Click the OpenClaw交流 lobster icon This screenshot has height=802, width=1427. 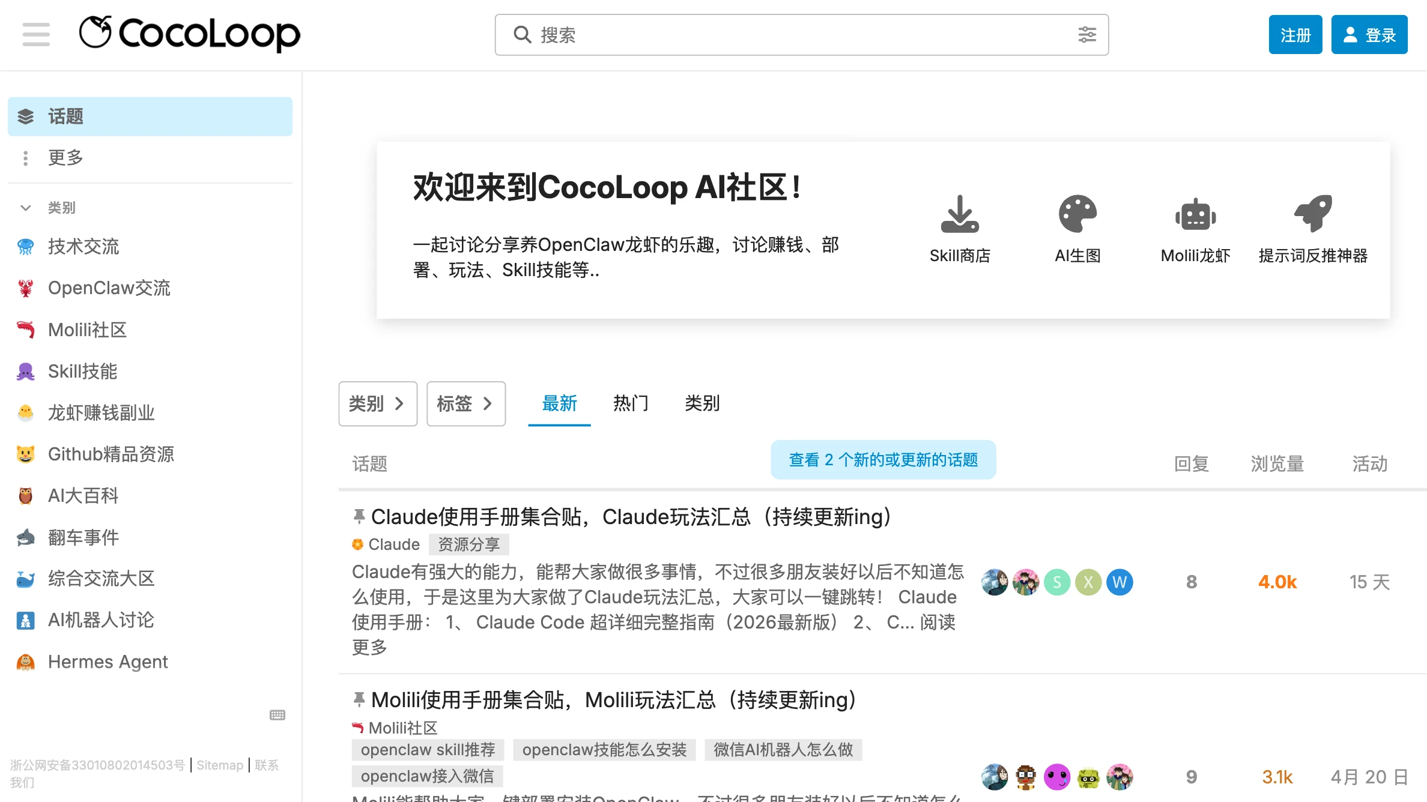[x=25, y=288]
